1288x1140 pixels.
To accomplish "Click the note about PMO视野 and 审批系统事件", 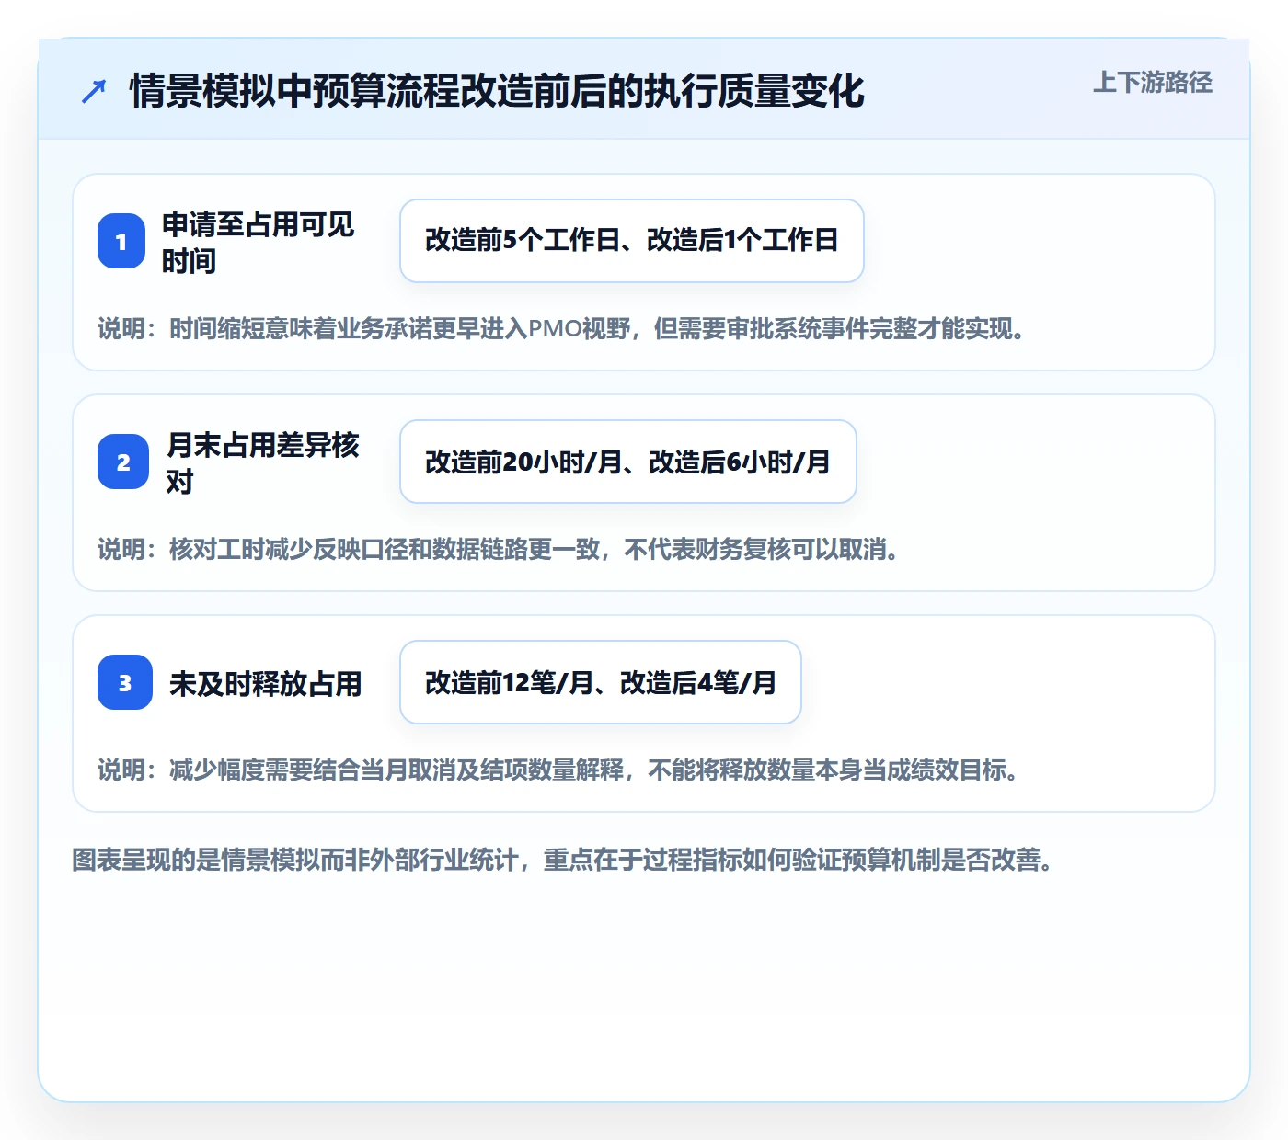I will (563, 328).
